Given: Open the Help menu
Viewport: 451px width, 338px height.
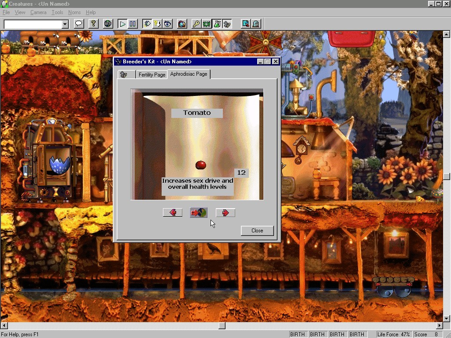Looking at the screenshot, I should 91,12.
